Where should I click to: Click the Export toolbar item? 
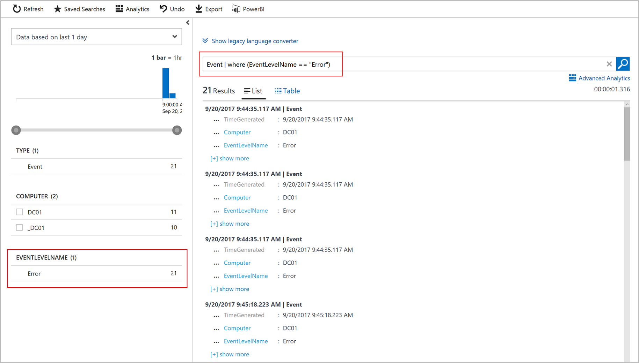[x=209, y=9]
